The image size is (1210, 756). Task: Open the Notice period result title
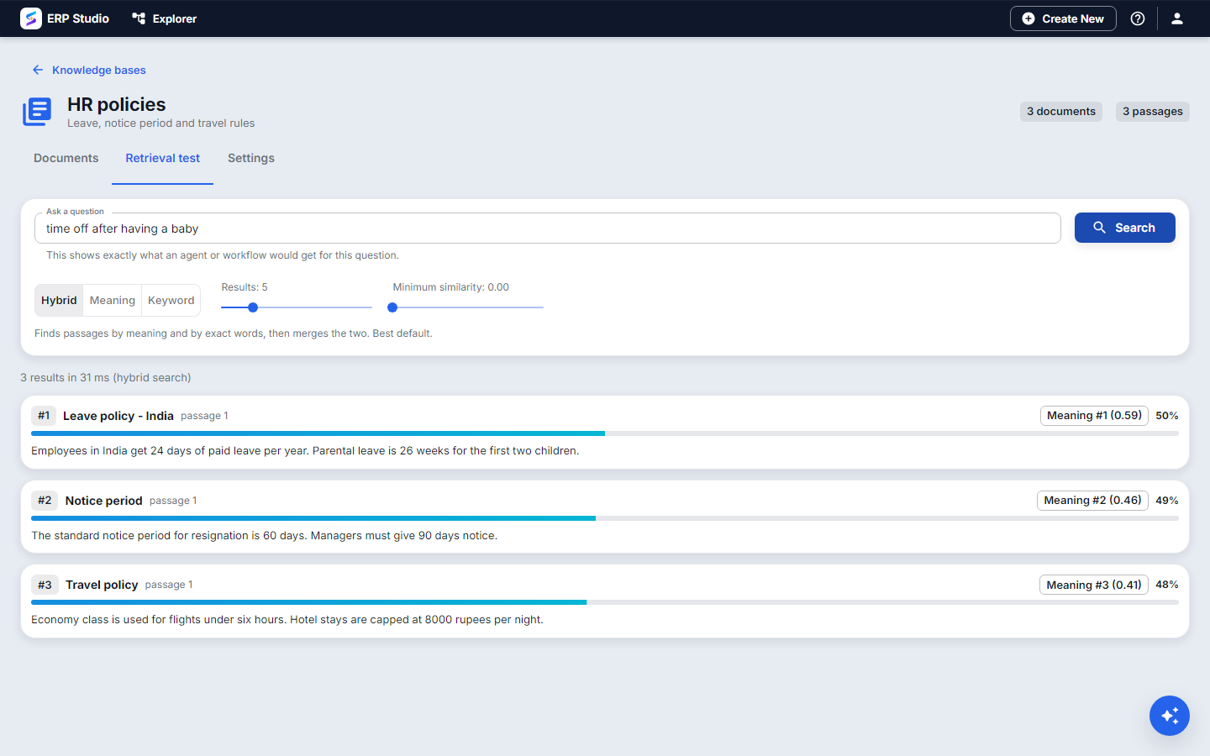pyautogui.click(x=104, y=501)
